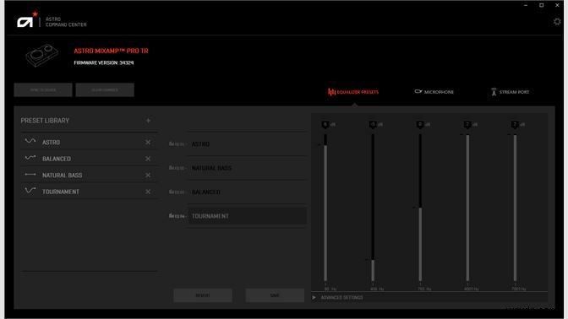Screen dimensions: 568x319
Task: Adjust the 4000 Hz EQ band slider
Action: pyautogui.click(x=467, y=208)
